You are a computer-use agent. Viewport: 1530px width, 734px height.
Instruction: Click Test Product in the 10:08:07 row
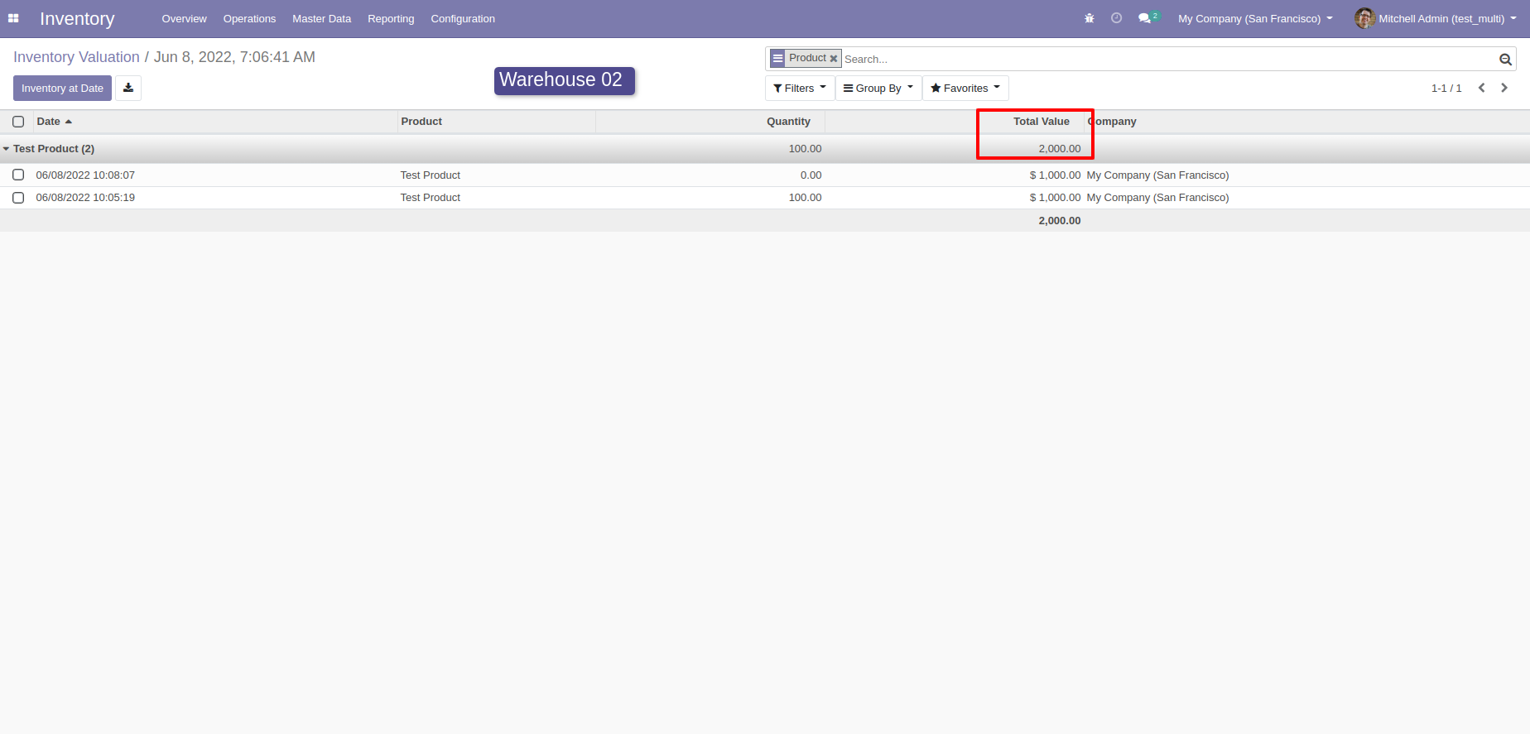point(431,175)
